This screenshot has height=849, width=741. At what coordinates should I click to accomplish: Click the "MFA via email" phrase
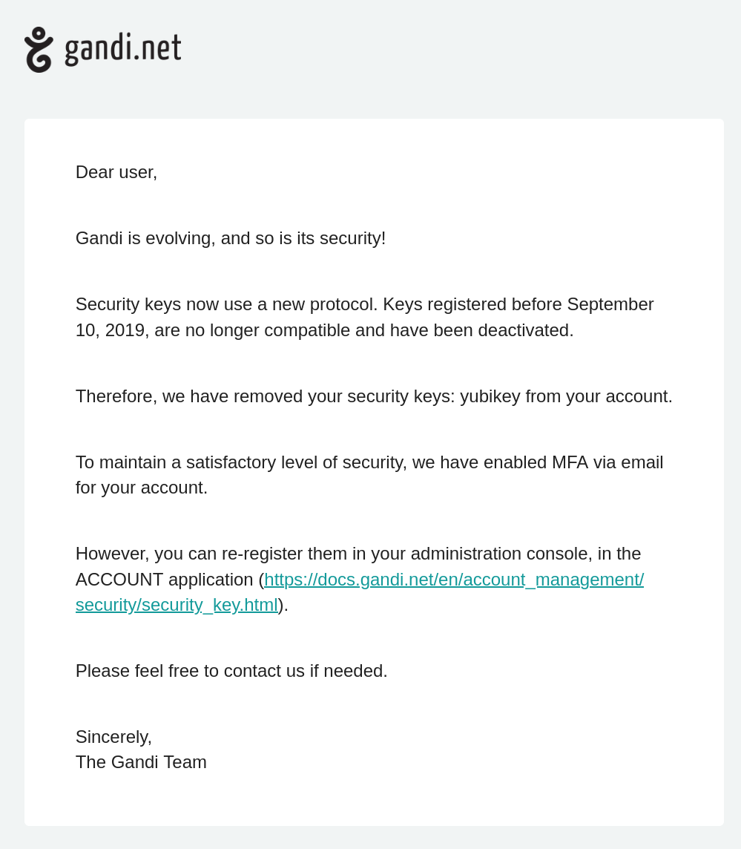[607, 462]
